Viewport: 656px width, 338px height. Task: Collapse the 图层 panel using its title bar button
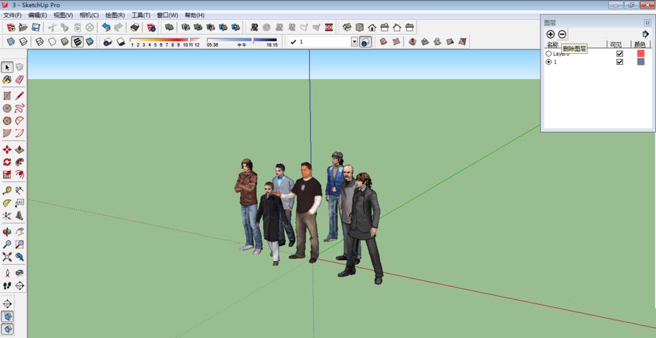pos(647,22)
